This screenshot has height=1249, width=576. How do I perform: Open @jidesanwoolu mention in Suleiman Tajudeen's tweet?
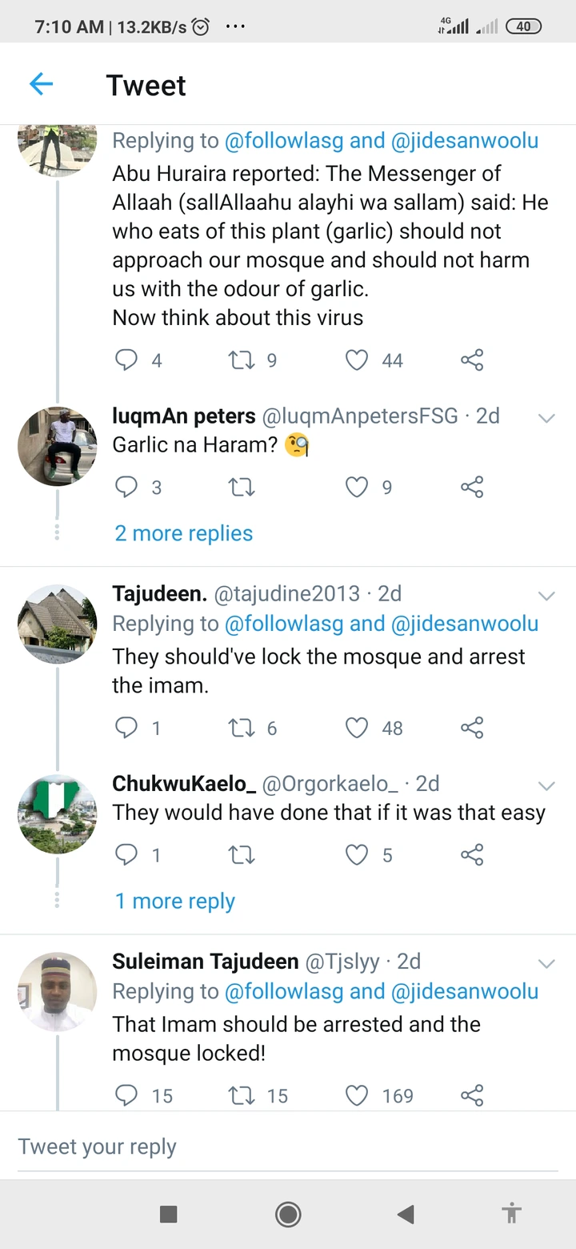pos(465,991)
